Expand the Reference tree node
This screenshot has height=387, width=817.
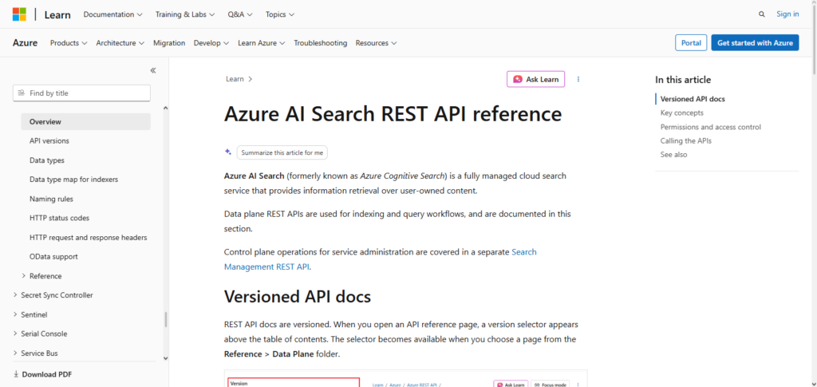click(24, 275)
